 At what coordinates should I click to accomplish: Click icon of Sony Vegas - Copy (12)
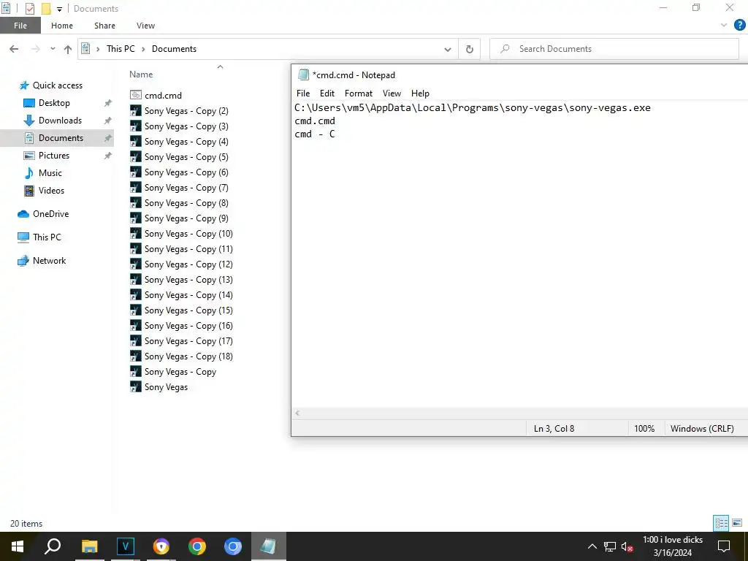click(x=136, y=264)
